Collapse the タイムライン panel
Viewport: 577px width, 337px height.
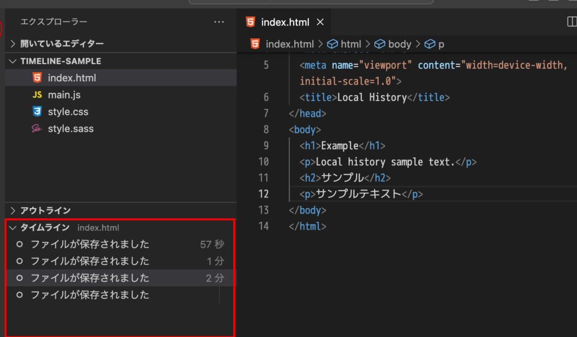click(x=12, y=227)
